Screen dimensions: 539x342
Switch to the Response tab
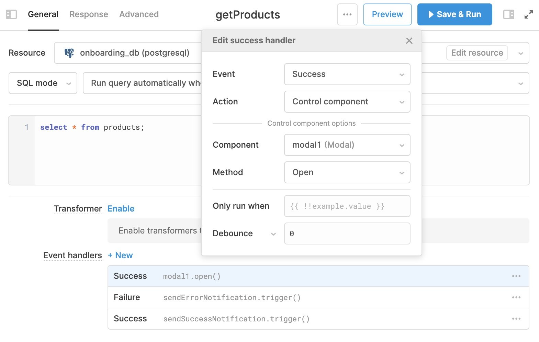tap(89, 14)
